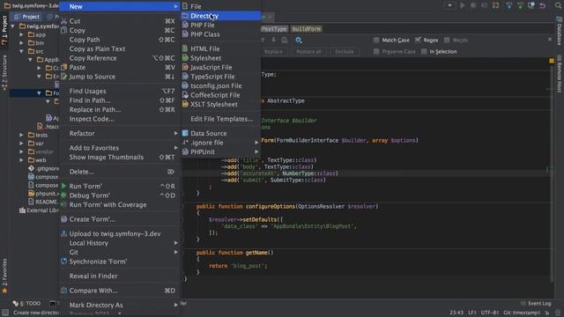Expand the Git submenu arrow
The height and width of the screenshot is (317, 564).
(x=176, y=253)
